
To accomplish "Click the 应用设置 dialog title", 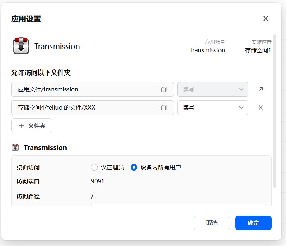I will click(x=26, y=19).
